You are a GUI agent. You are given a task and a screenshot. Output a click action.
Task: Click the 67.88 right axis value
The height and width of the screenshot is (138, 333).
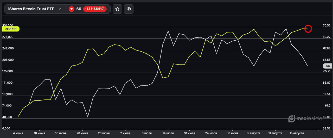[326, 48]
